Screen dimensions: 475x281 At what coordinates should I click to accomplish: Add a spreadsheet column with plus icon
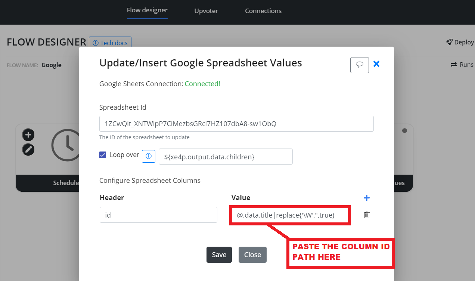point(367,198)
